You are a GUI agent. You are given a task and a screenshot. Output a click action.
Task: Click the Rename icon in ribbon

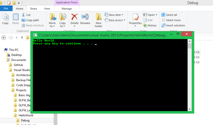(x=85, y=17)
